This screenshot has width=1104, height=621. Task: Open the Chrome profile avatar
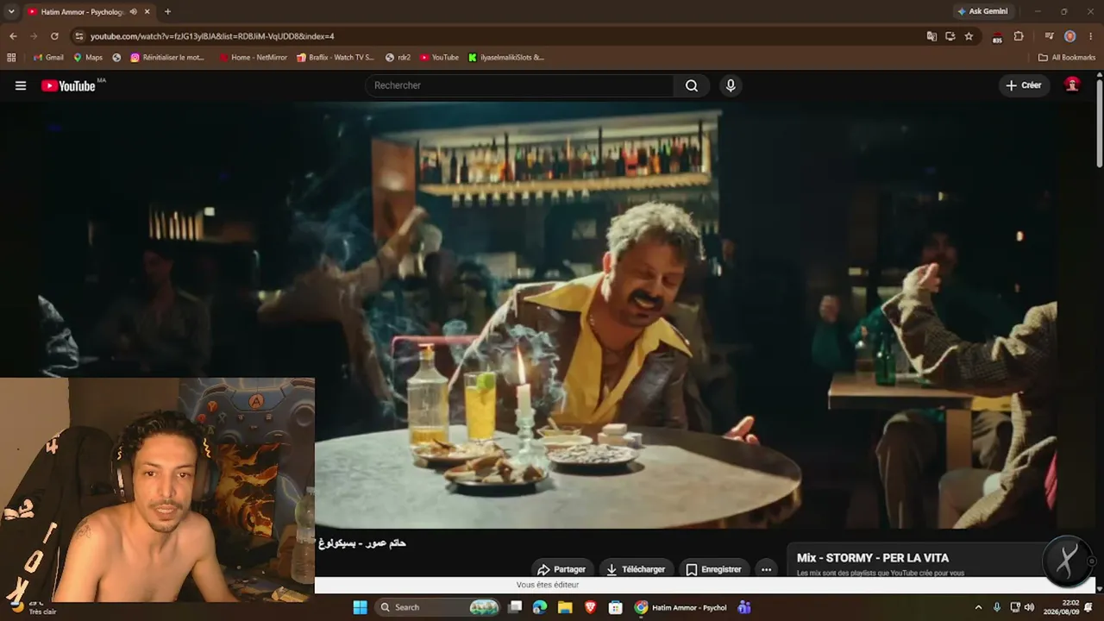tap(1070, 36)
